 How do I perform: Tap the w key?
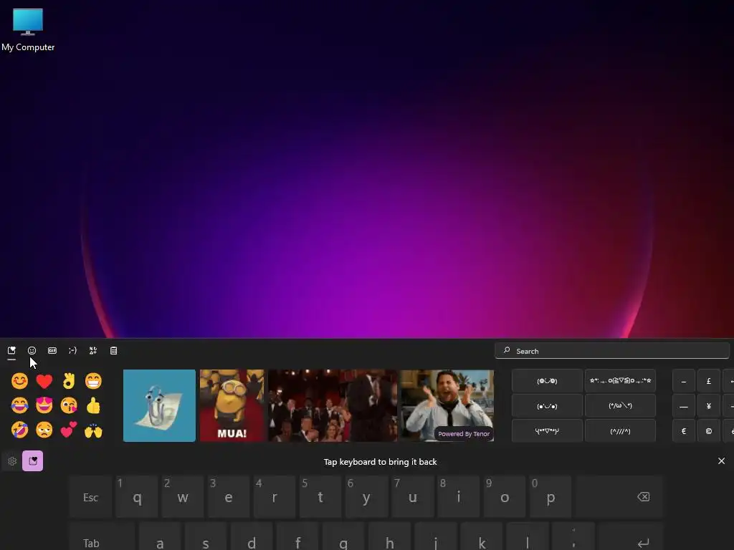183,497
